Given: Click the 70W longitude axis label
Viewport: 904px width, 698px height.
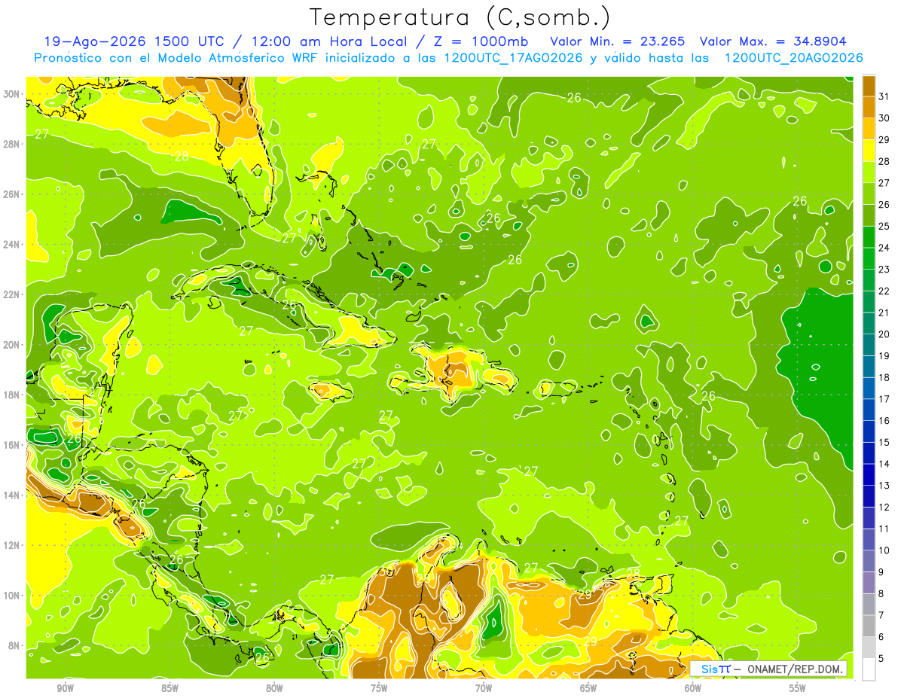Looking at the screenshot, I should click(484, 688).
